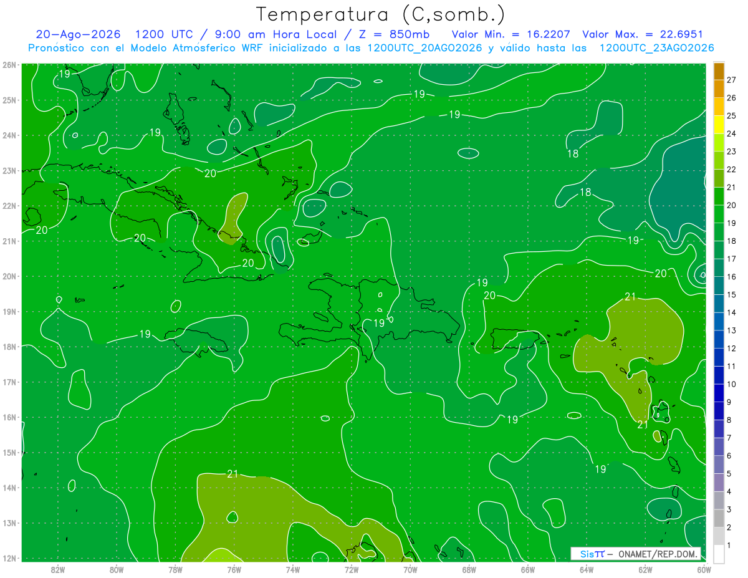This screenshot has width=748, height=578.
Task: Click the longitude label '64W'
Action: tap(587, 569)
